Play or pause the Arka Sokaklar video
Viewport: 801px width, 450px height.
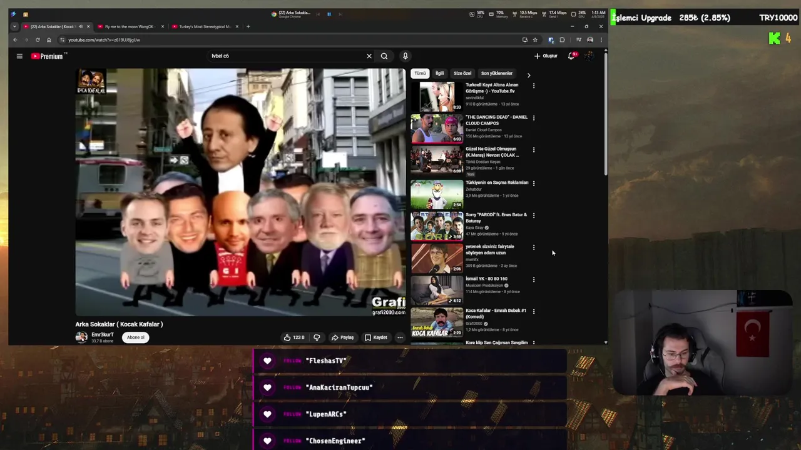click(x=240, y=192)
